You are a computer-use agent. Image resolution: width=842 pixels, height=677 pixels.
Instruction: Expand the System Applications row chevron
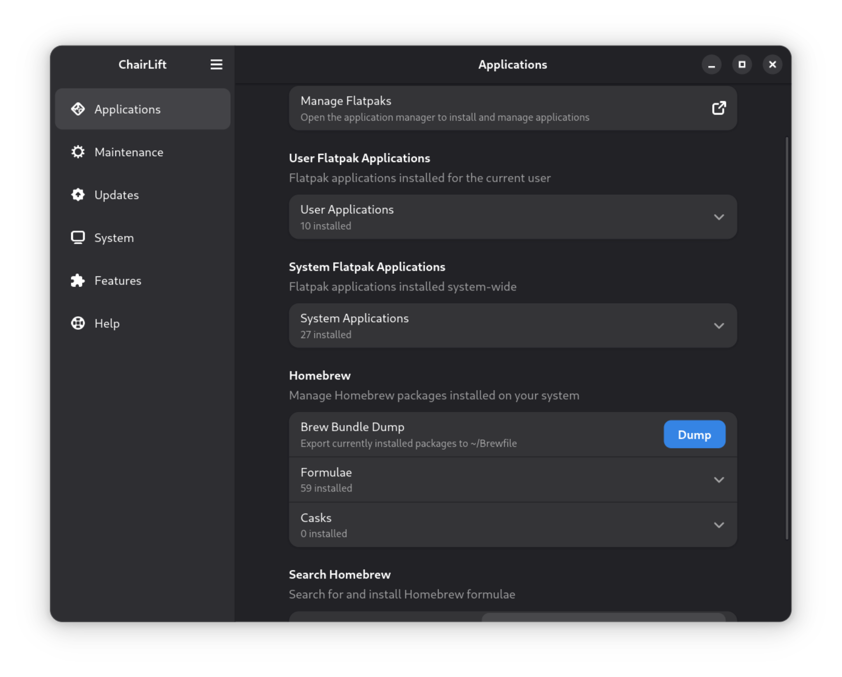coord(719,326)
